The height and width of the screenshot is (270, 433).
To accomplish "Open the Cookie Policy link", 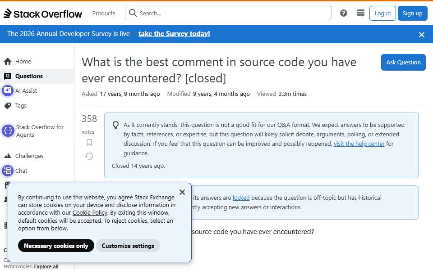I will point(90,213).
